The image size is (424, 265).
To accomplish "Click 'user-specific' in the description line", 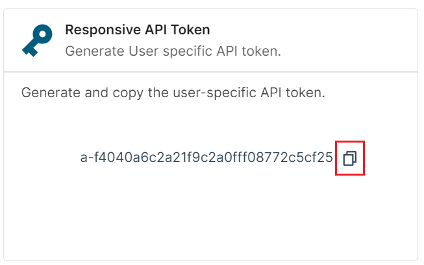I will (x=215, y=93).
